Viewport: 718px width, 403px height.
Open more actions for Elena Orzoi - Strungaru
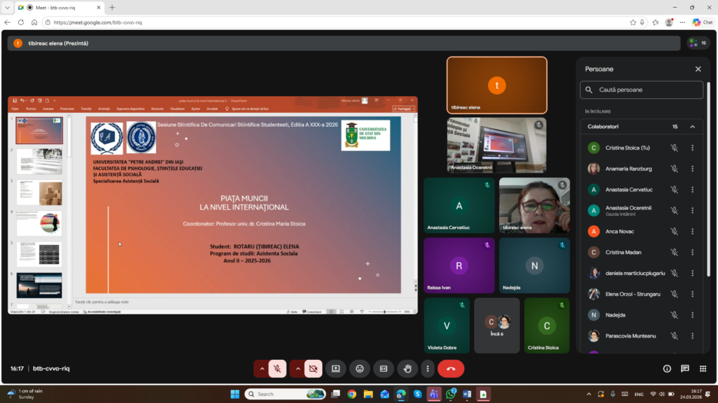(692, 294)
